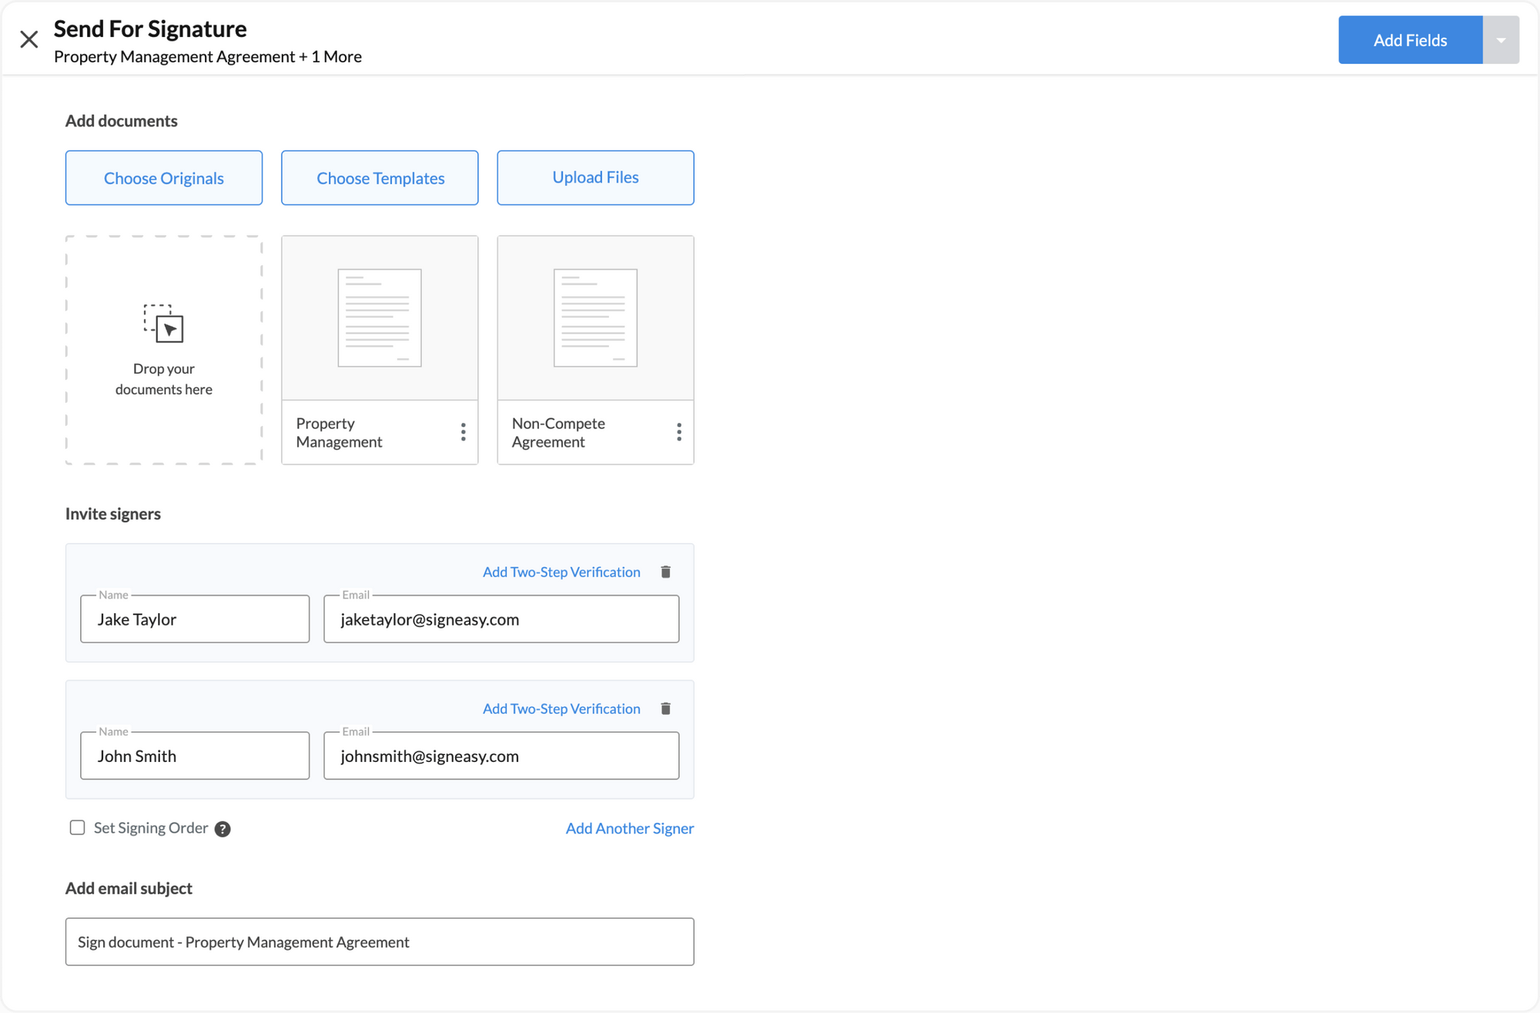Click Add Another Signer link
1540x1013 pixels.
point(629,828)
